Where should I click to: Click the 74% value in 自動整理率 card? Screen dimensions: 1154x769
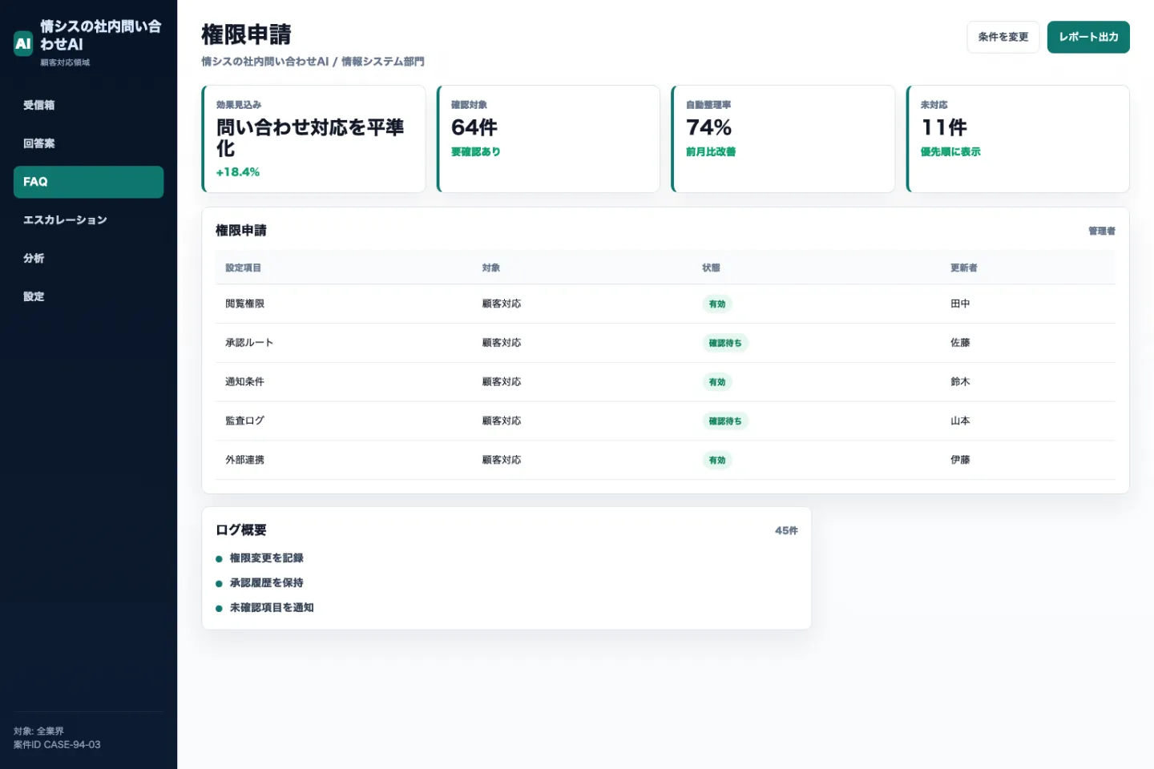click(x=709, y=127)
